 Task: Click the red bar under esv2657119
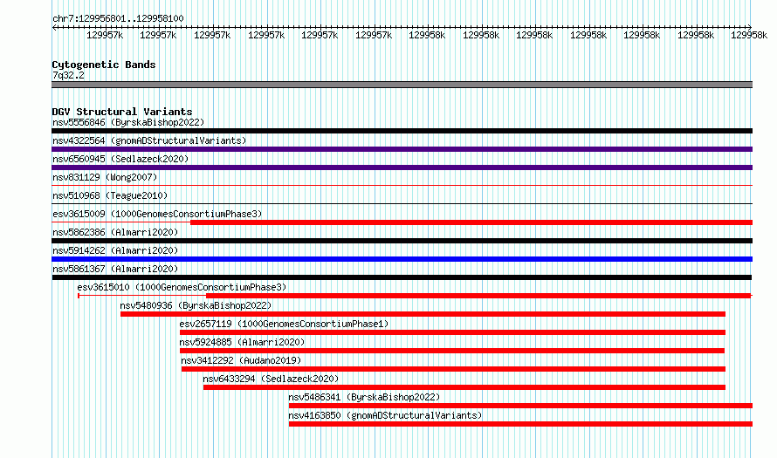pyautogui.click(x=452, y=332)
